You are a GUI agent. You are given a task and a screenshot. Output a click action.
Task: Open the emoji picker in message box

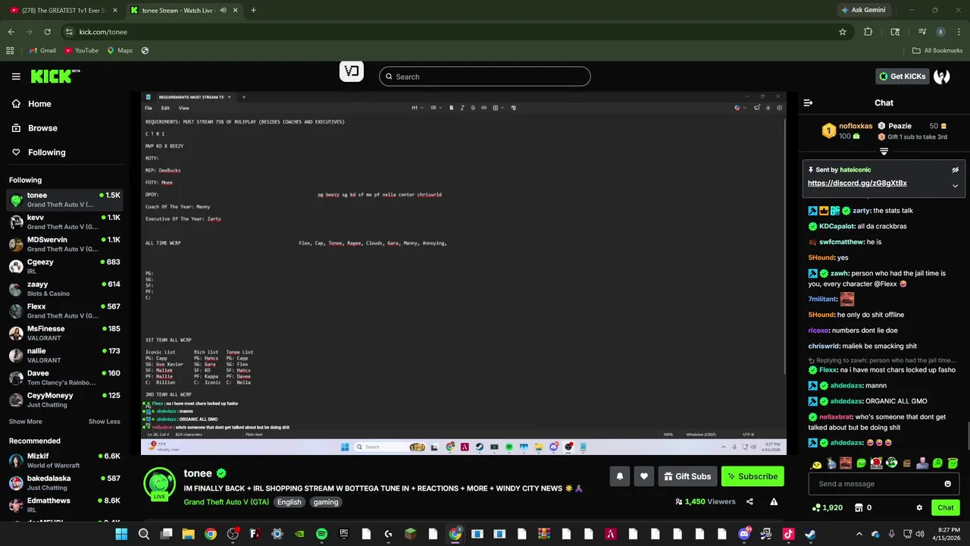(947, 484)
